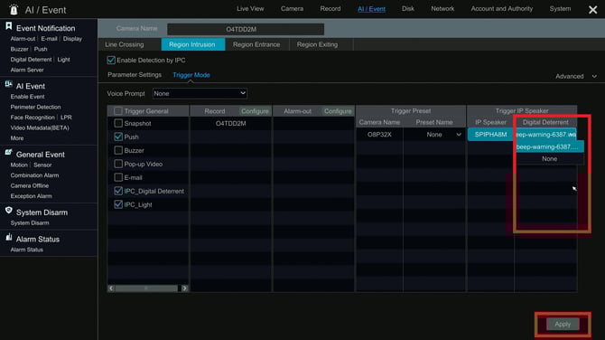Select SPIPHA8M IP Speaker cell

(491, 135)
